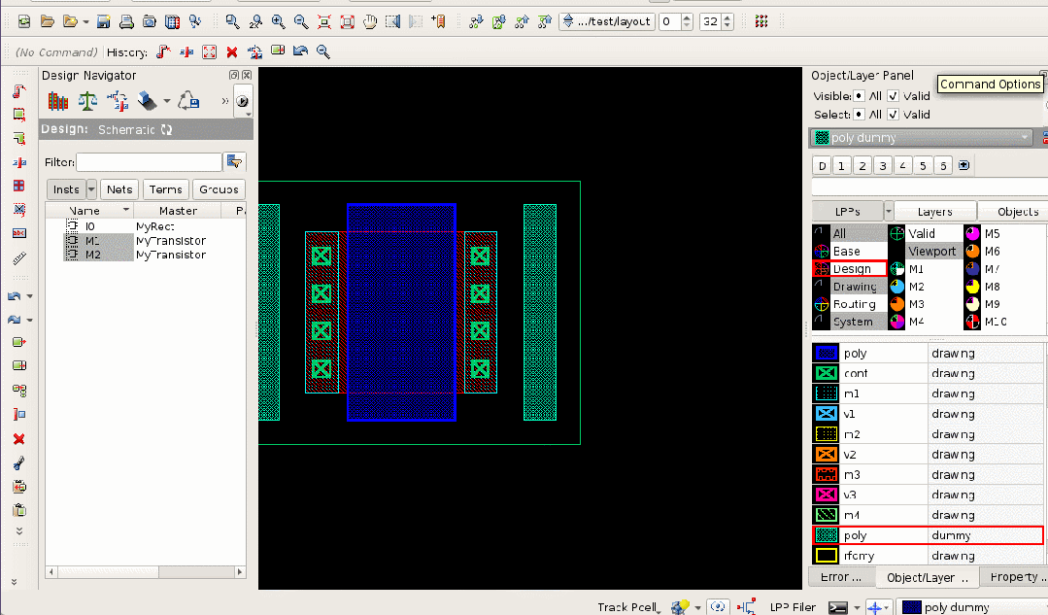Select the Design LPP set
1048x615 pixels.
click(x=850, y=269)
